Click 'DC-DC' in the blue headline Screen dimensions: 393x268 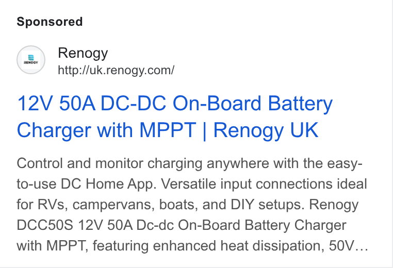[133, 103]
